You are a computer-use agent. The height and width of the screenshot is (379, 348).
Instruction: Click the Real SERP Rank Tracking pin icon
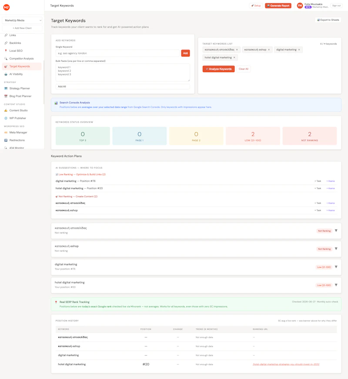point(56,302)
